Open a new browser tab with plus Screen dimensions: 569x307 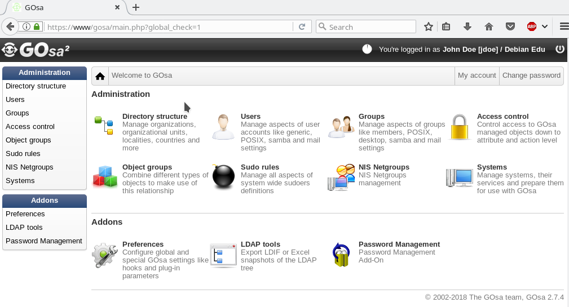click(x=136, y=7)
